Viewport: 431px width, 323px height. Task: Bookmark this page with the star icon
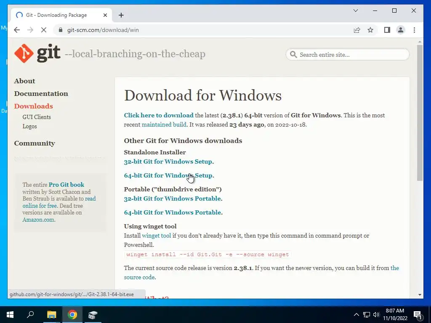(370, 30)
